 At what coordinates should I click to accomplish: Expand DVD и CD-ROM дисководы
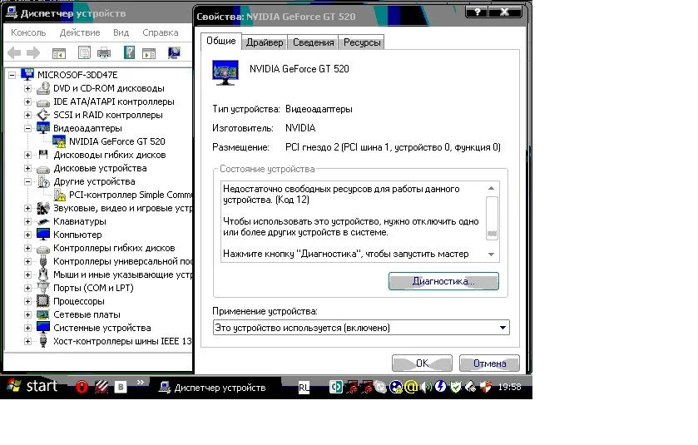27,88
